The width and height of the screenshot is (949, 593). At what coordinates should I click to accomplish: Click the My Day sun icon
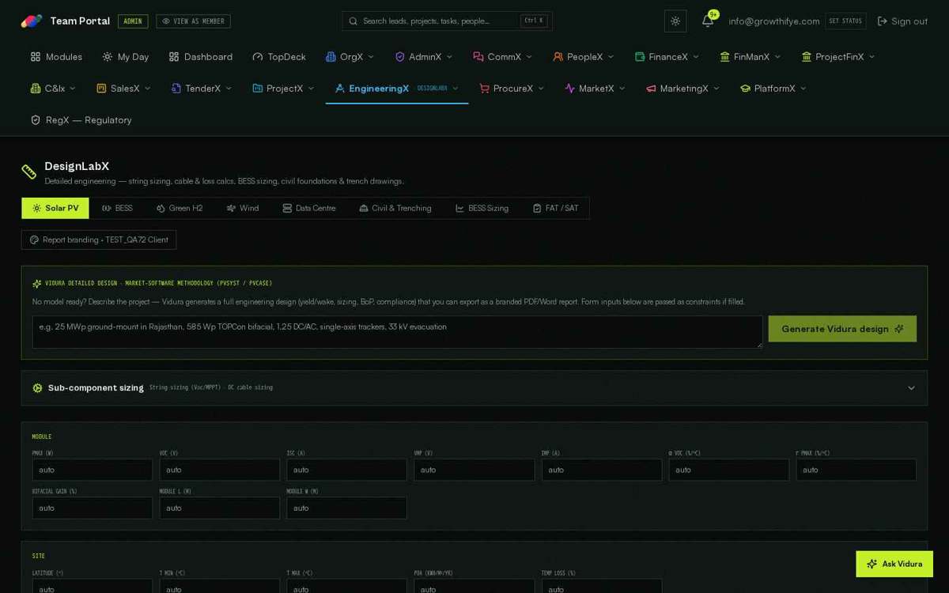tap(108, 57)
